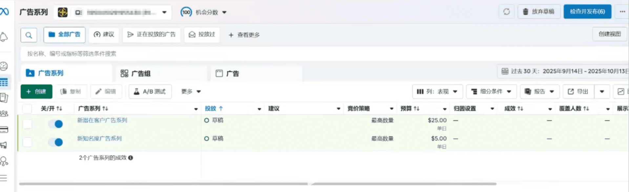Open the three-dot more options menu
The height and width of the screenshot is (192, 629).
pos(622,12)
